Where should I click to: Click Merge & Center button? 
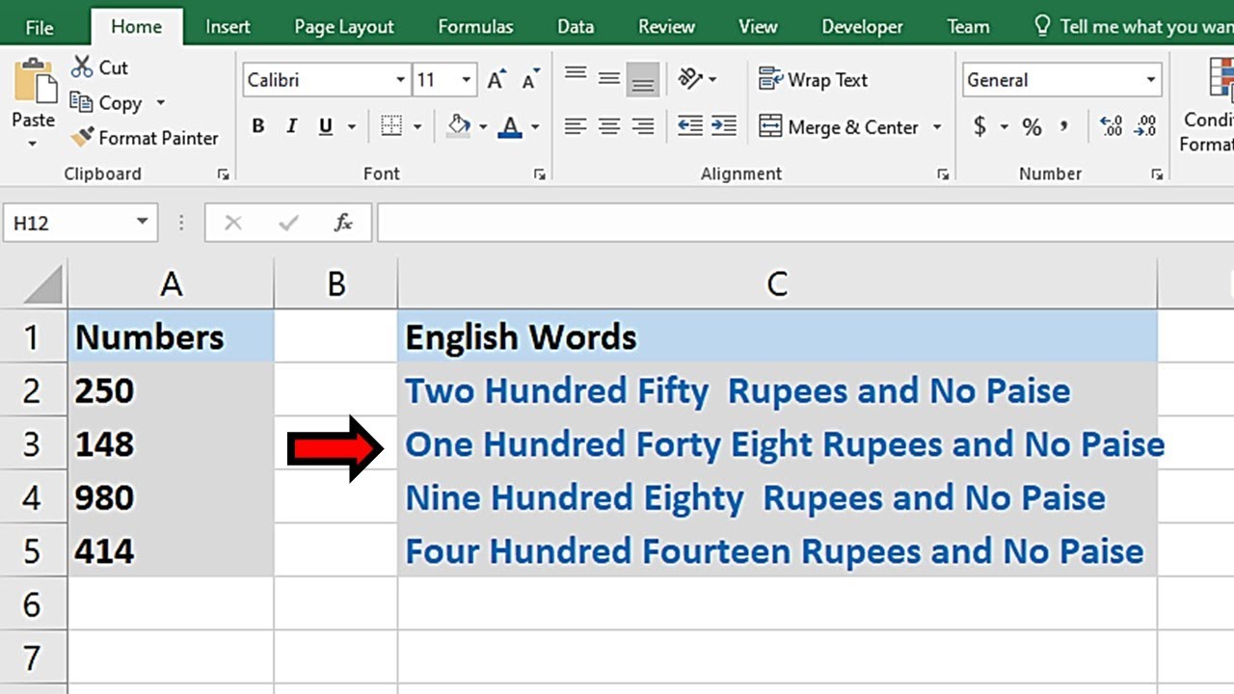[x=839, y=126]
